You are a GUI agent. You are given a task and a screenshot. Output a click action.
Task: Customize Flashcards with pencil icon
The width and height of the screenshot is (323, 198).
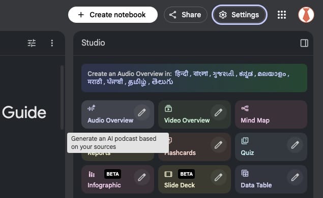218,145
